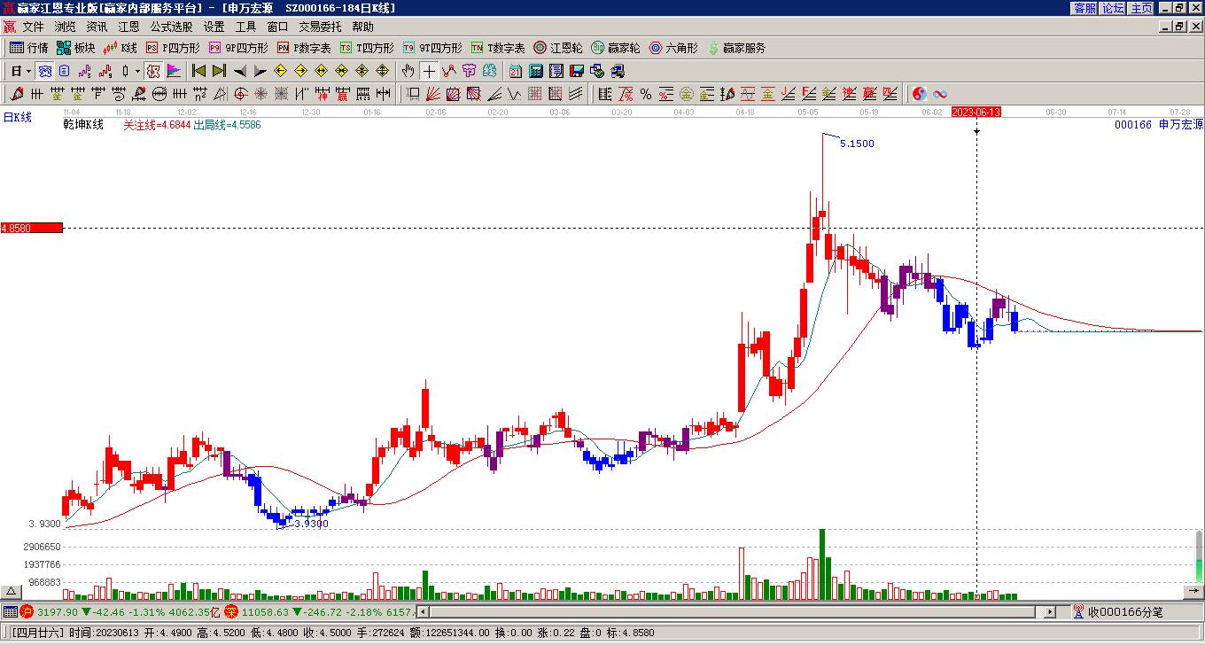Image resolution: width=1205 pixels, height=645 pixels.
Task: Click the horizontal scrollbar right arrow
Action: click(x=1050, y=611)
